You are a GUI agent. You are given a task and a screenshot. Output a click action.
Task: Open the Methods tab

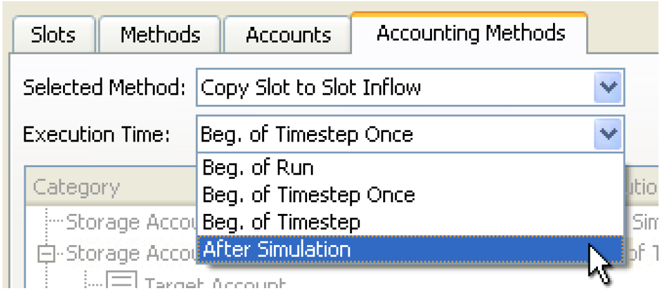pyautogui.click(x=160, y=35)
